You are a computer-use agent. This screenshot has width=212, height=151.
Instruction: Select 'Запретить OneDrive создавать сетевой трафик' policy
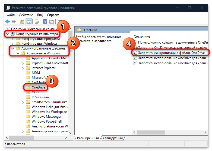coord(173,47)
